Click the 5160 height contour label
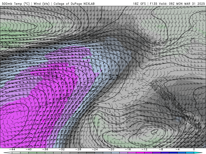Image resolution: width=206 pixels, height=154 pixels. (18, 46)
